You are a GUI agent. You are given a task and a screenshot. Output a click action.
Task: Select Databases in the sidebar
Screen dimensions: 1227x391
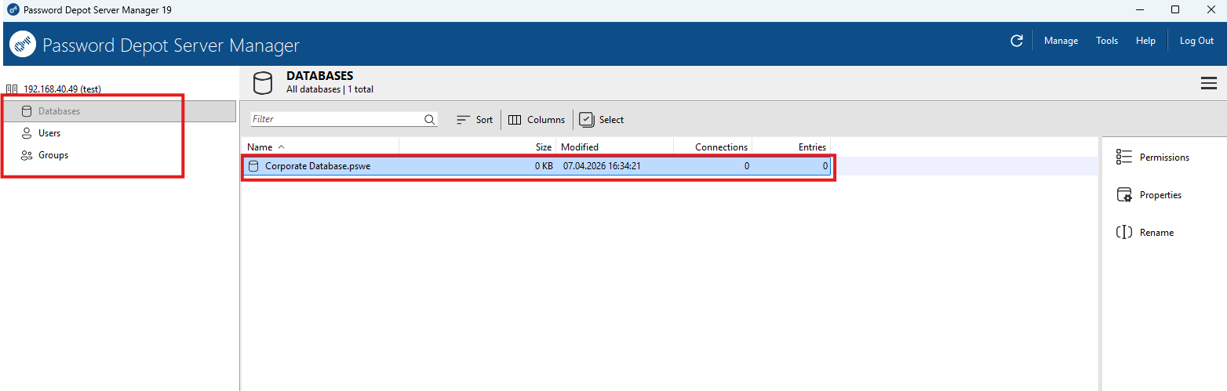[x=60, y=111]
